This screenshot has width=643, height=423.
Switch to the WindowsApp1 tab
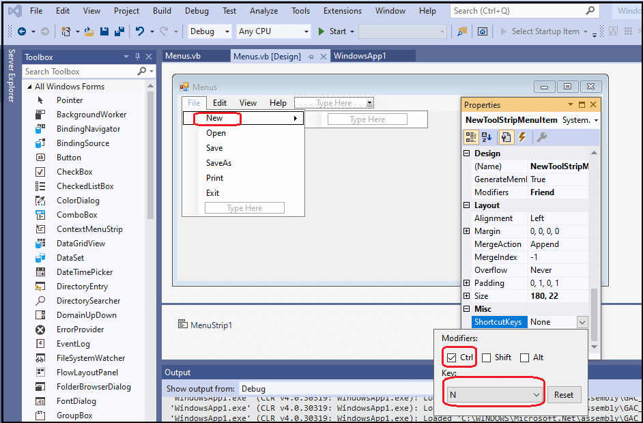[360, 56]
